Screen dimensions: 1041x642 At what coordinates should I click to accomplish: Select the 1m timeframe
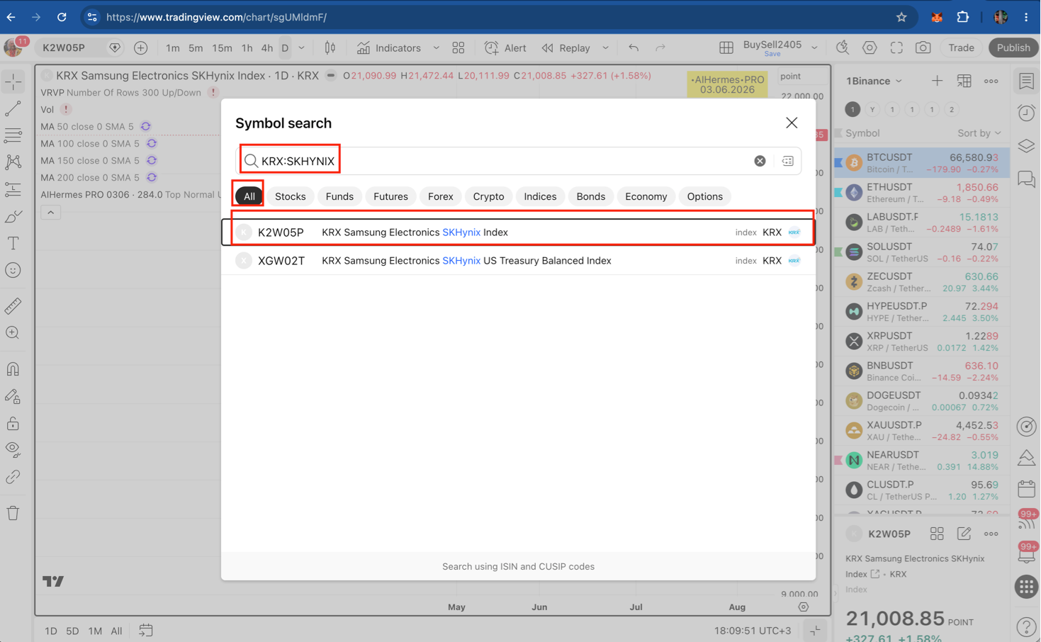[172, 47]
